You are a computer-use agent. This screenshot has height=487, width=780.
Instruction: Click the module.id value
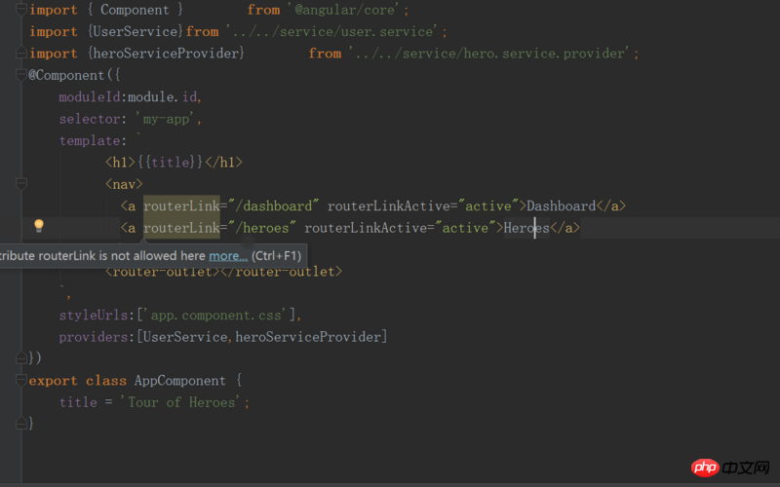(162, 96)
